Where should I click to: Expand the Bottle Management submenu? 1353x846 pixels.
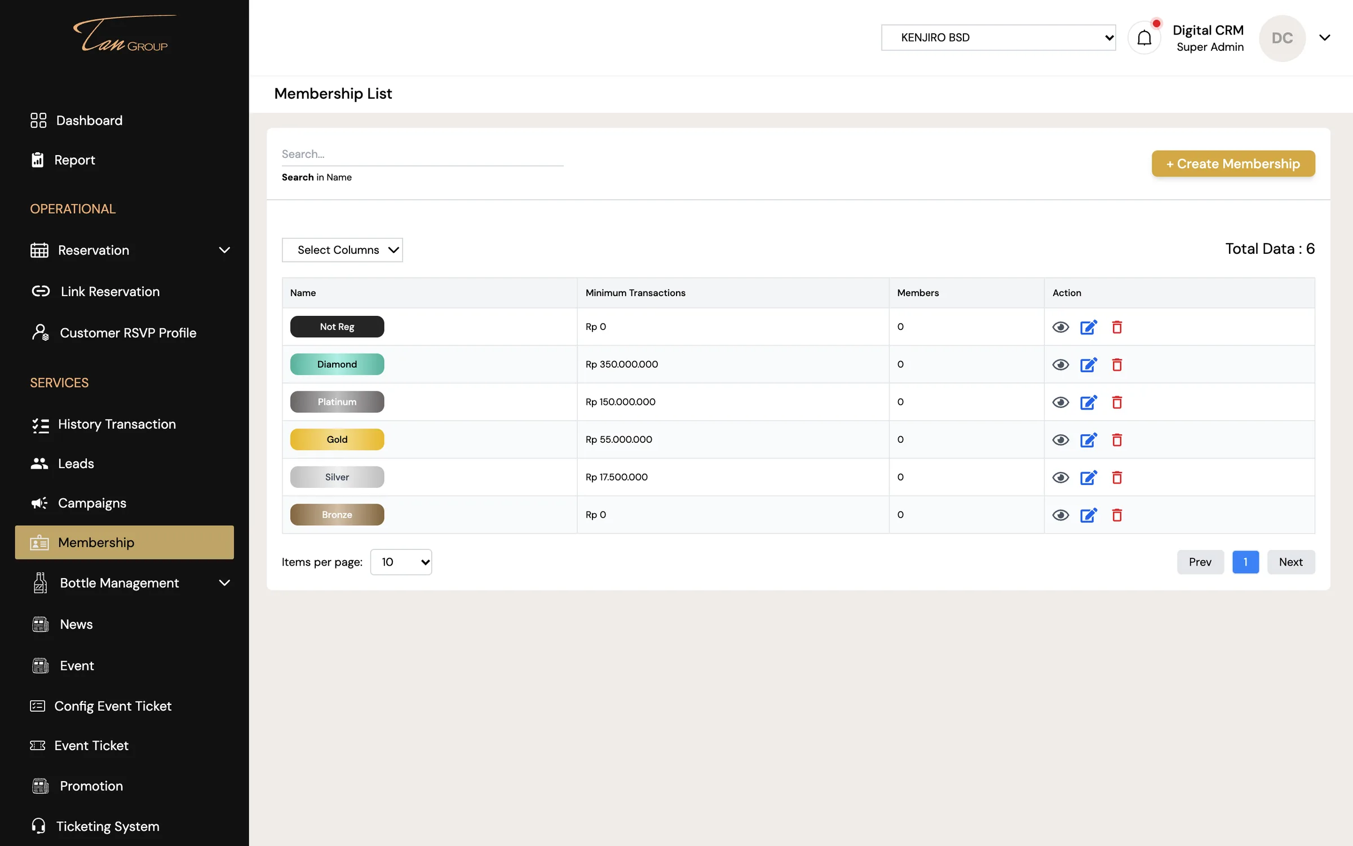point(224,583)
